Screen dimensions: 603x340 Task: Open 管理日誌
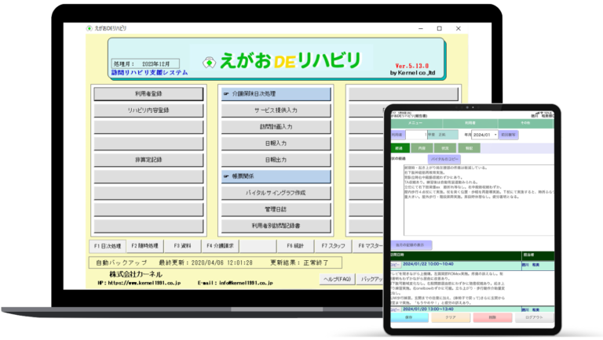276,209
